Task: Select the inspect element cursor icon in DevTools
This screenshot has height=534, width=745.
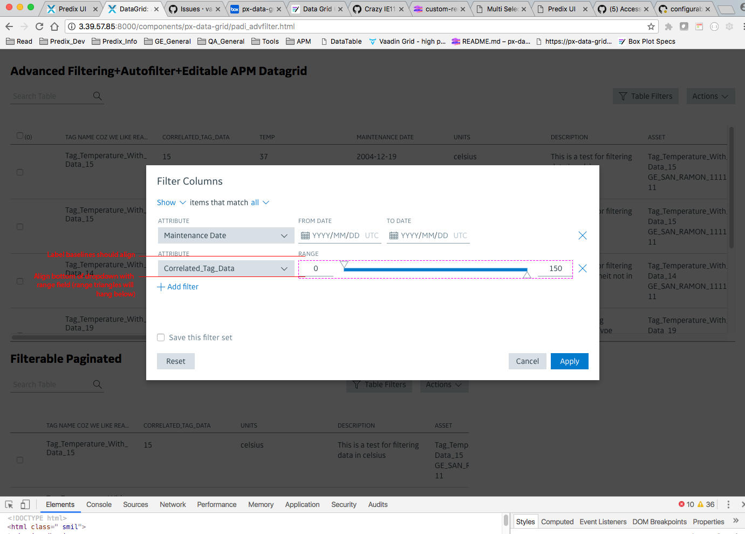Action: 9,504
